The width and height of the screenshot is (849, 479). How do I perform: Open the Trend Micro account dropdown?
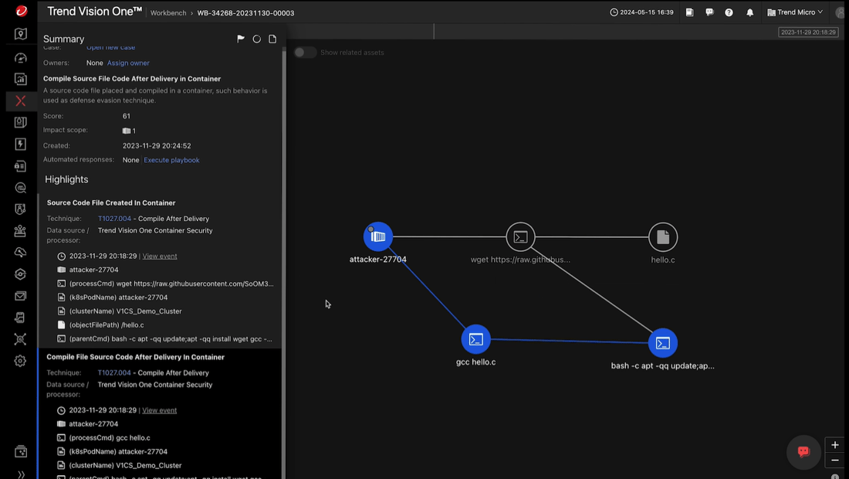tap(795, 12)
